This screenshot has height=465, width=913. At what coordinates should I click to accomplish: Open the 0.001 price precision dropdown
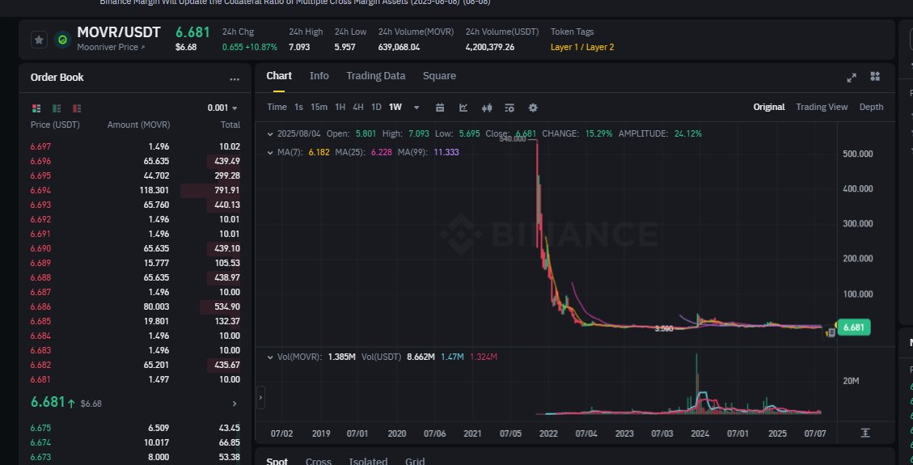[223, 108]
